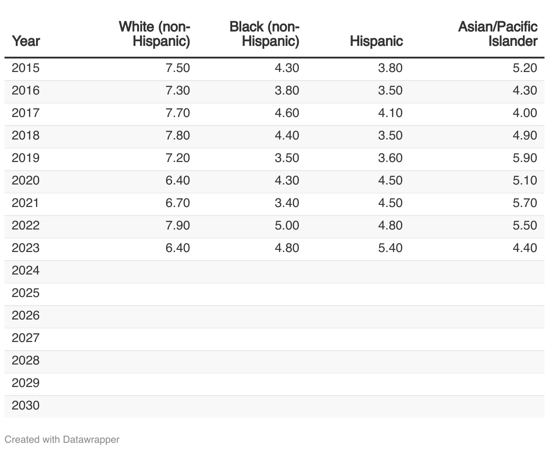
Task: Click the White (non-Hispanic) column header
Action: [154, 34]
